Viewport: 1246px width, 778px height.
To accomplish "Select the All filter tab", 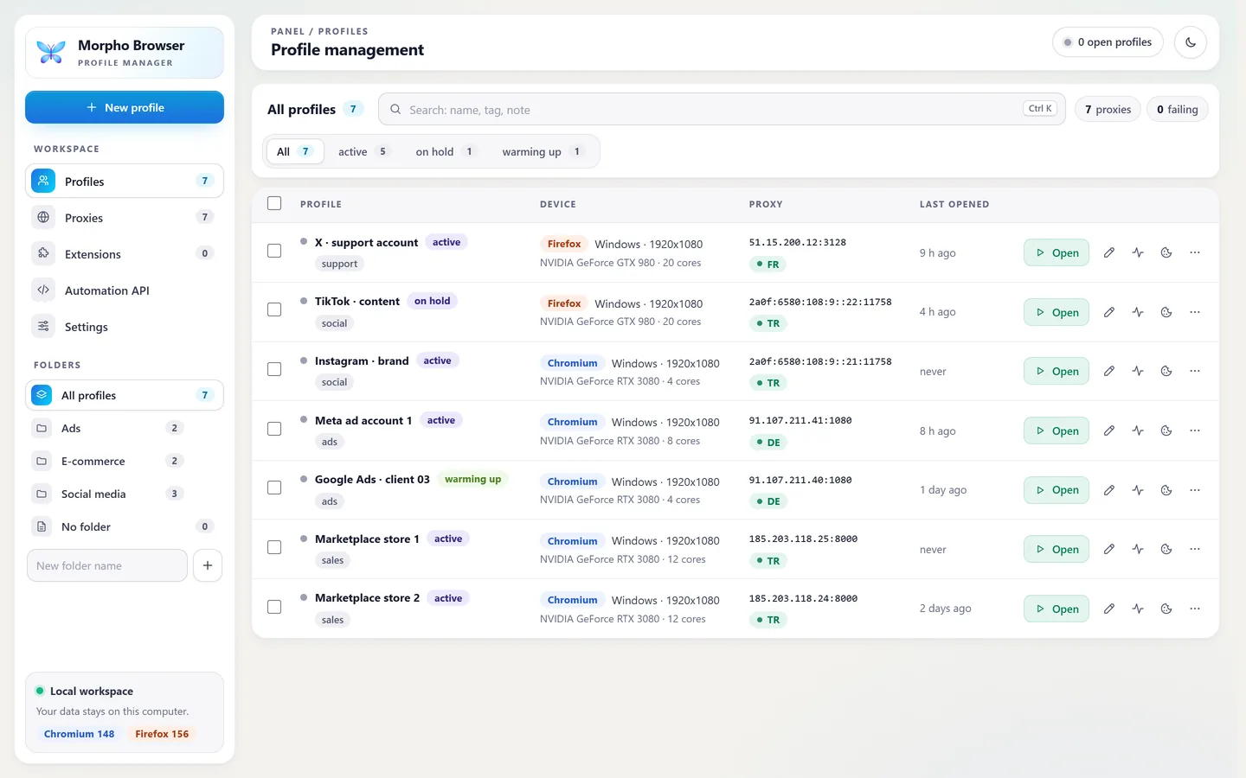I will tap(295, 151).
